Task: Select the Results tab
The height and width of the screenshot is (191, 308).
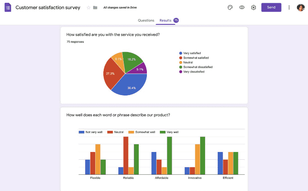Action: pyautogui.click(x=165, y=20)
